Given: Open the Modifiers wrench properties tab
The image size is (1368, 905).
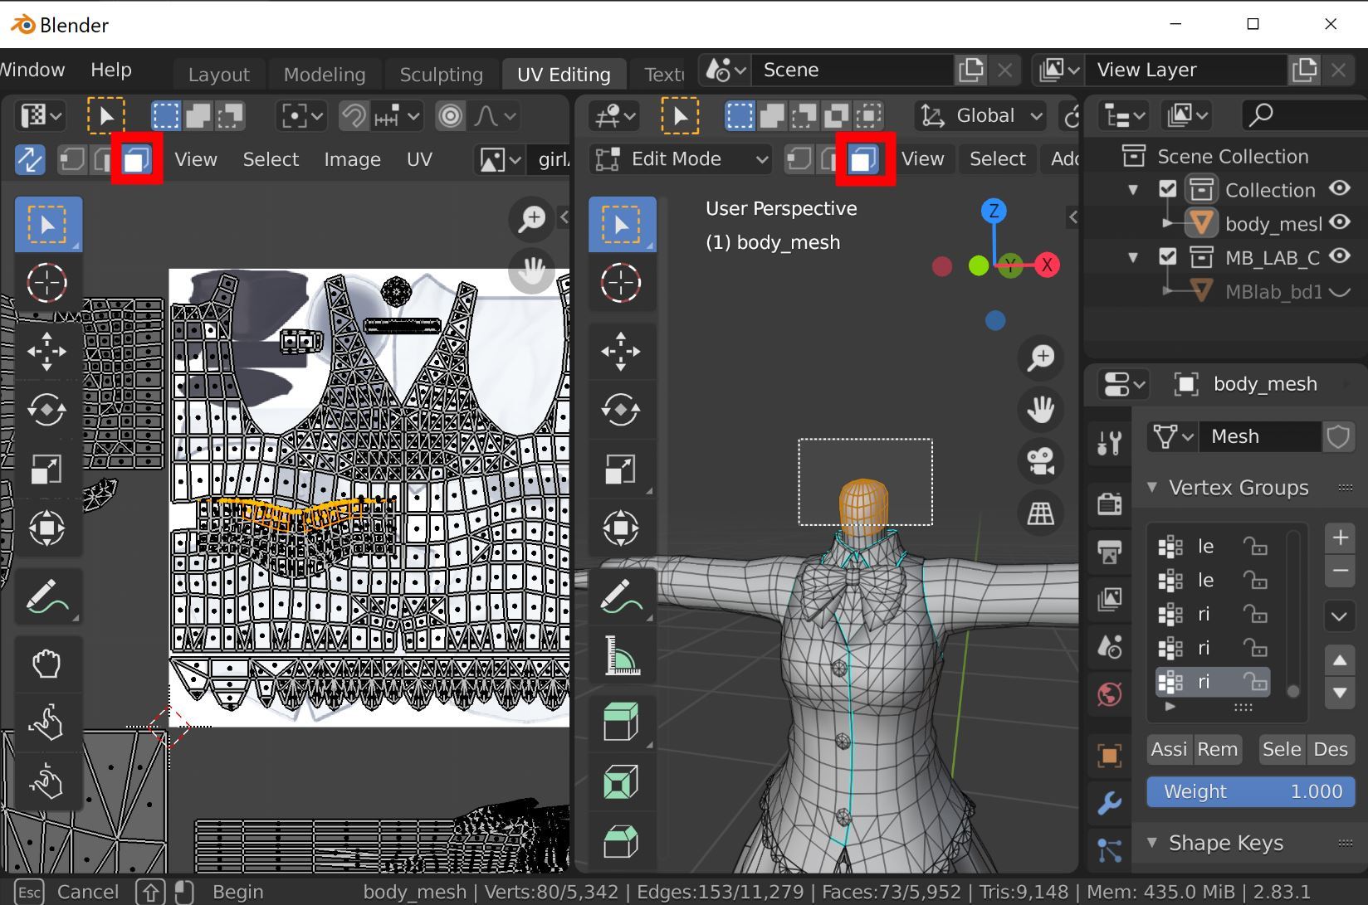Looking at the screenshot, I should (1109, 803).
